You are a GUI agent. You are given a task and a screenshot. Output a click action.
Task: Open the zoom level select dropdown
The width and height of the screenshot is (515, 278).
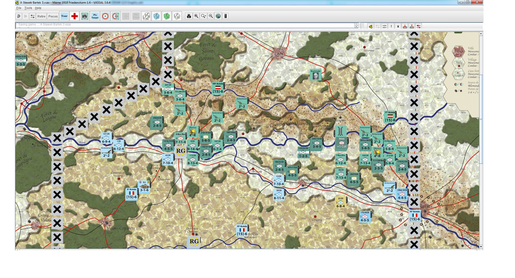coord(204,16)
